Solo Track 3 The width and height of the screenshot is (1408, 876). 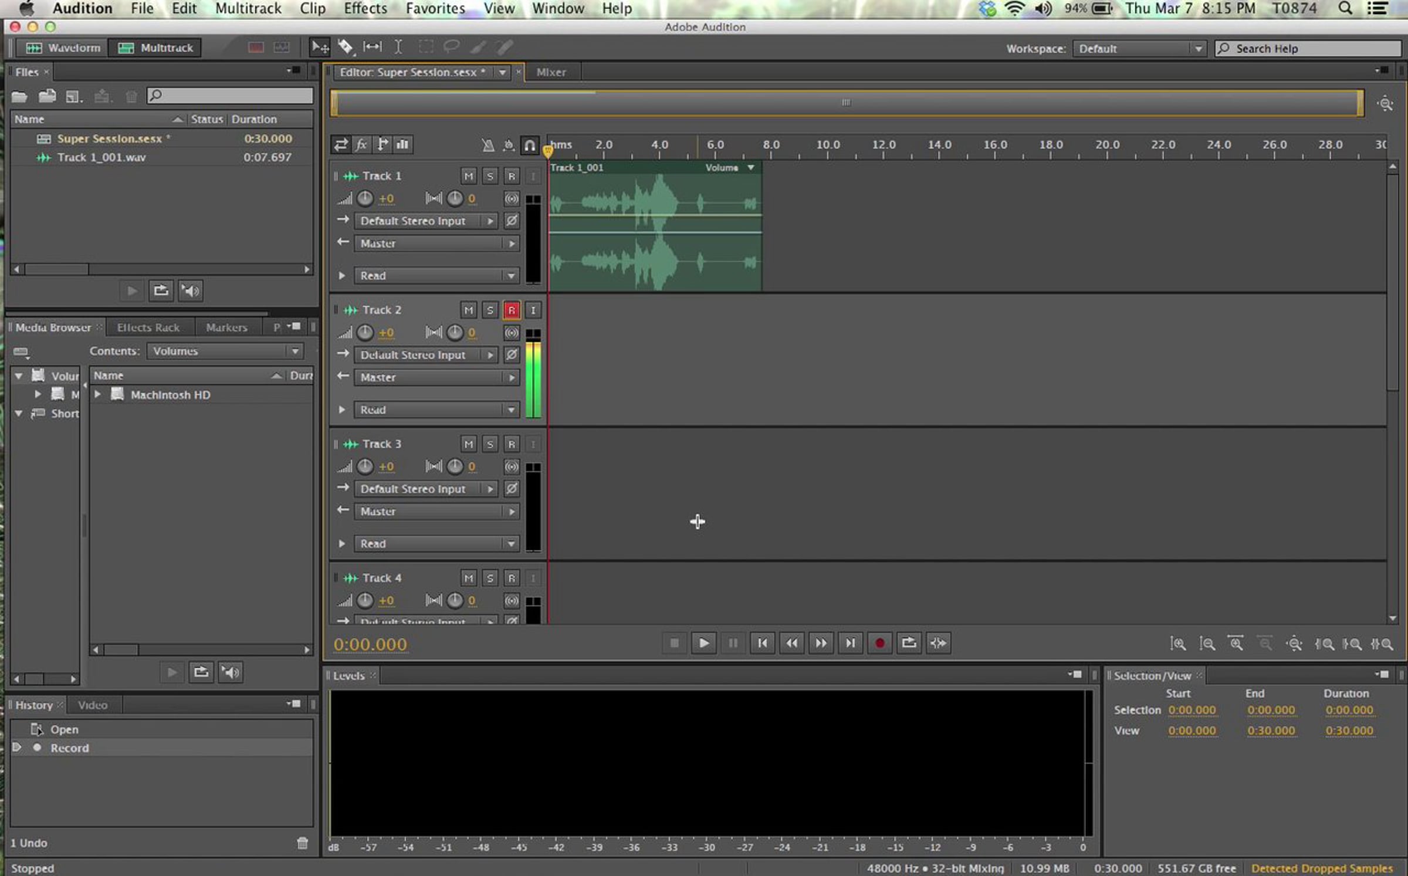pyautogui.click(x=490, y=444)
